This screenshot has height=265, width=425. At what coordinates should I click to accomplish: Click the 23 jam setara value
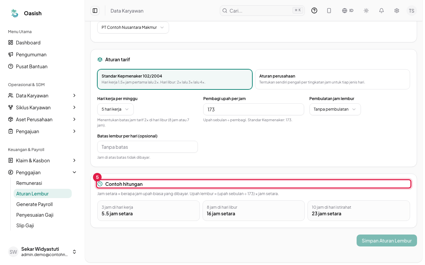[x=326, y=214]
